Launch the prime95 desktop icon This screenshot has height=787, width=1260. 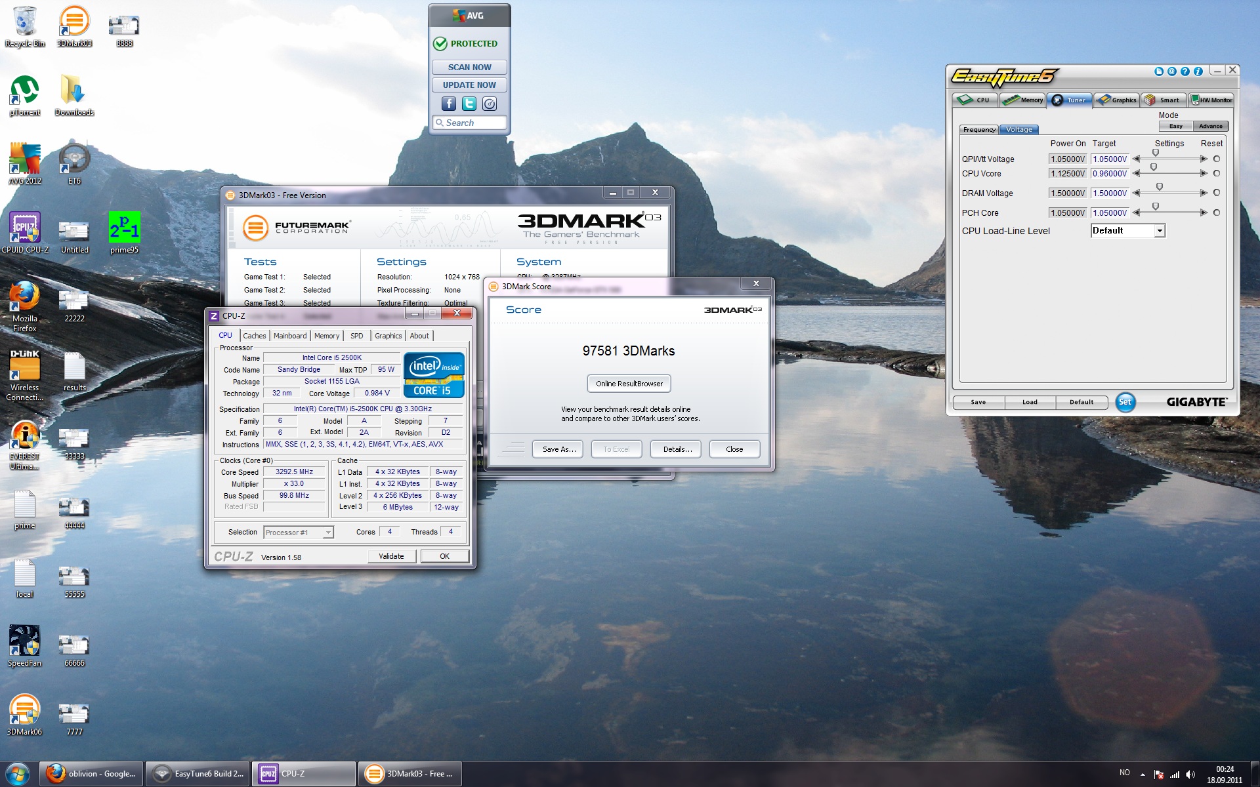(124, 233)
